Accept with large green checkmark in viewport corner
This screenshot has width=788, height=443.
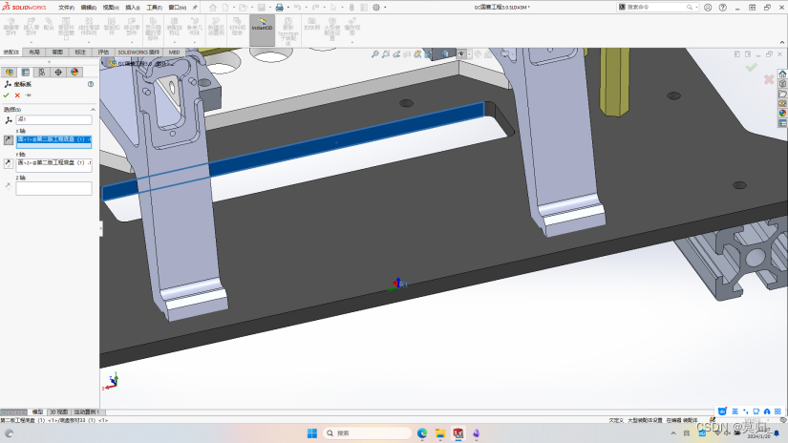(x=751, y=67)
